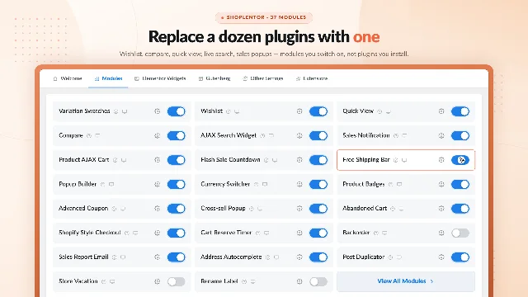This screenshot has width=528, height=297.
Task: Turn off the Popup Builder switch
Action: coord(176,184)
